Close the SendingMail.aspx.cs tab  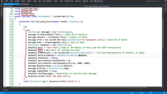pyautogui.click(x=18, y=4)
